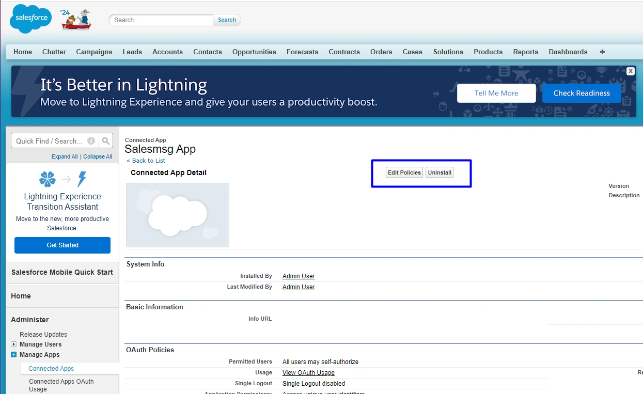
Task: Collapse the Manage Apps tree arrow
Action: click(14, 355)
